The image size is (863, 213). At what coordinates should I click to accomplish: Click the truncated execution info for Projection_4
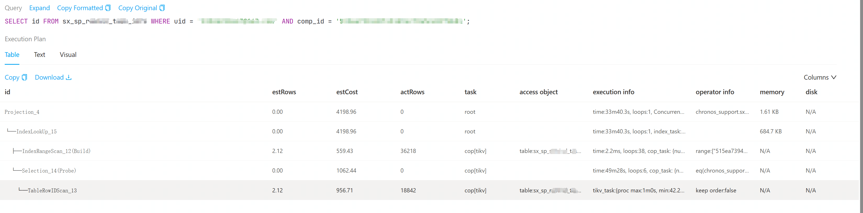point(638,112)
